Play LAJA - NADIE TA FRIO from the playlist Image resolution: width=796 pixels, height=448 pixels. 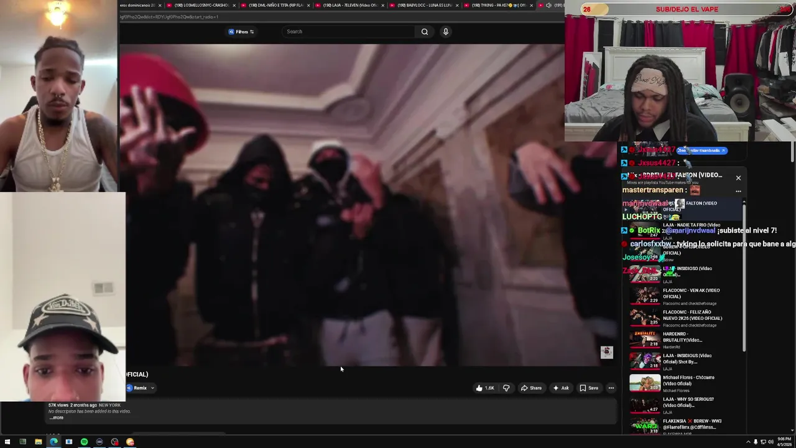coord(684,231)
